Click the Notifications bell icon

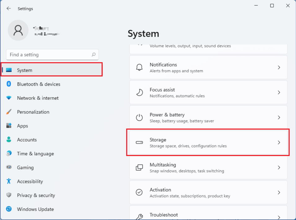point(139,67)
